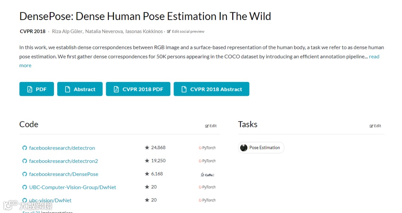Click the edit social preview pencil icon
402x213 pixels.
pyautogui.click(x=169, y=32)
